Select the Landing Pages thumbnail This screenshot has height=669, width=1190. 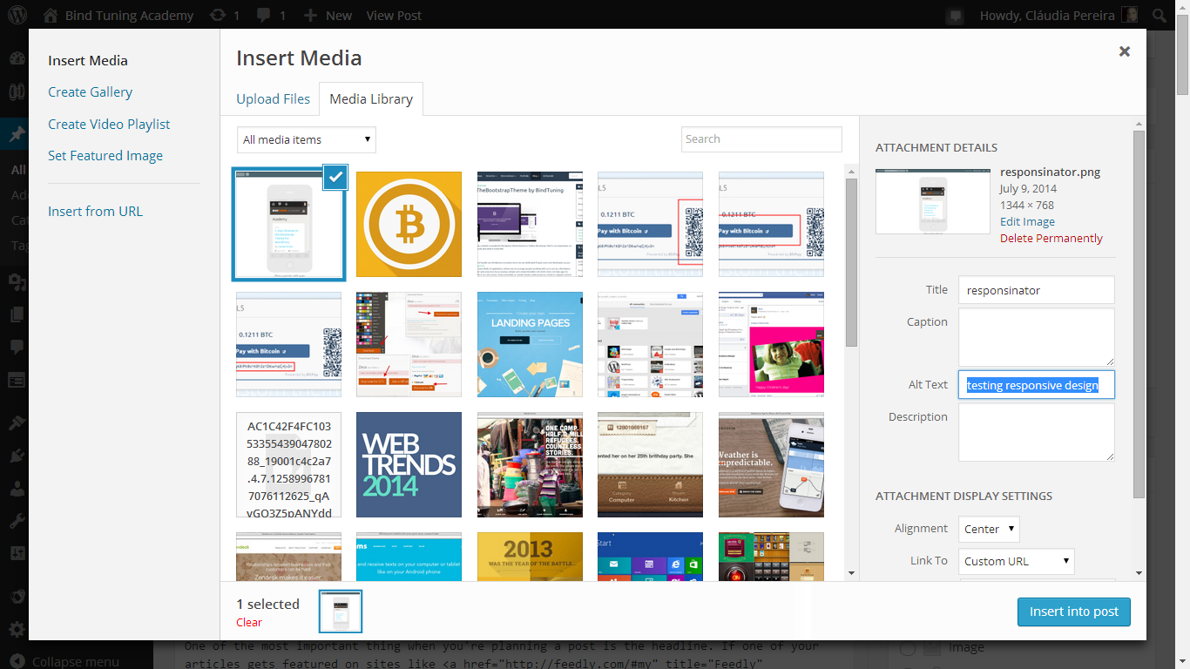coord(530,344)
